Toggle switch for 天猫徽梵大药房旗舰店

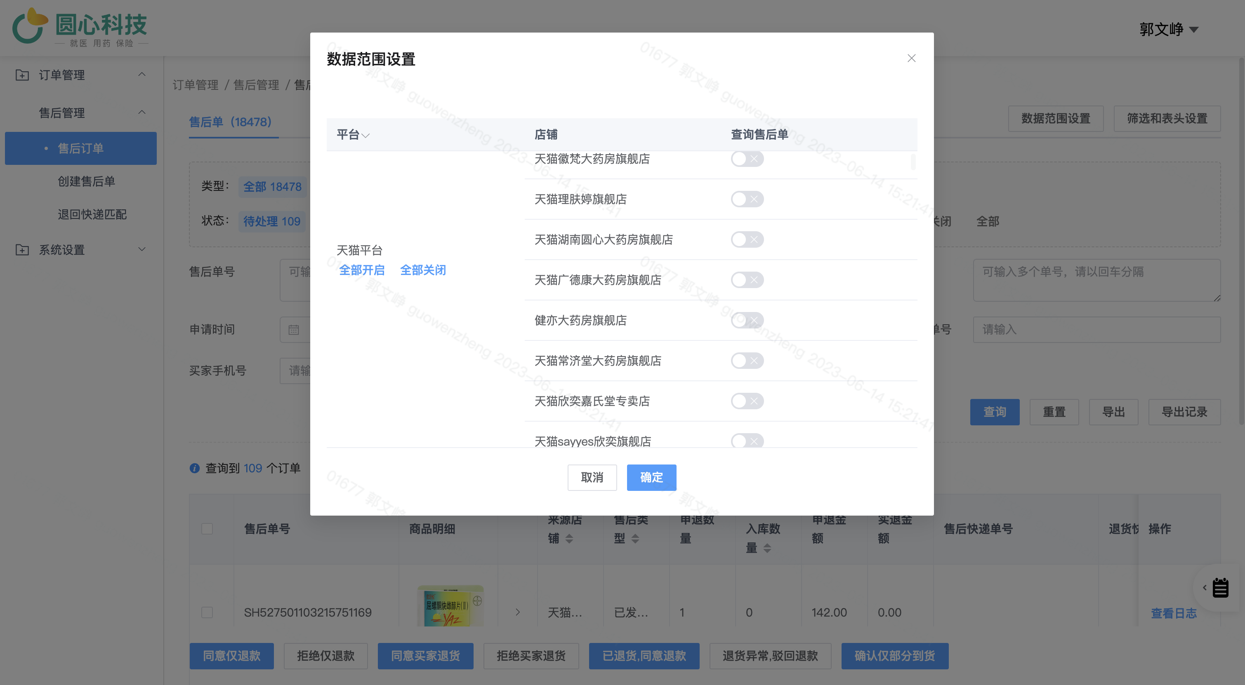tap(747, 159)
